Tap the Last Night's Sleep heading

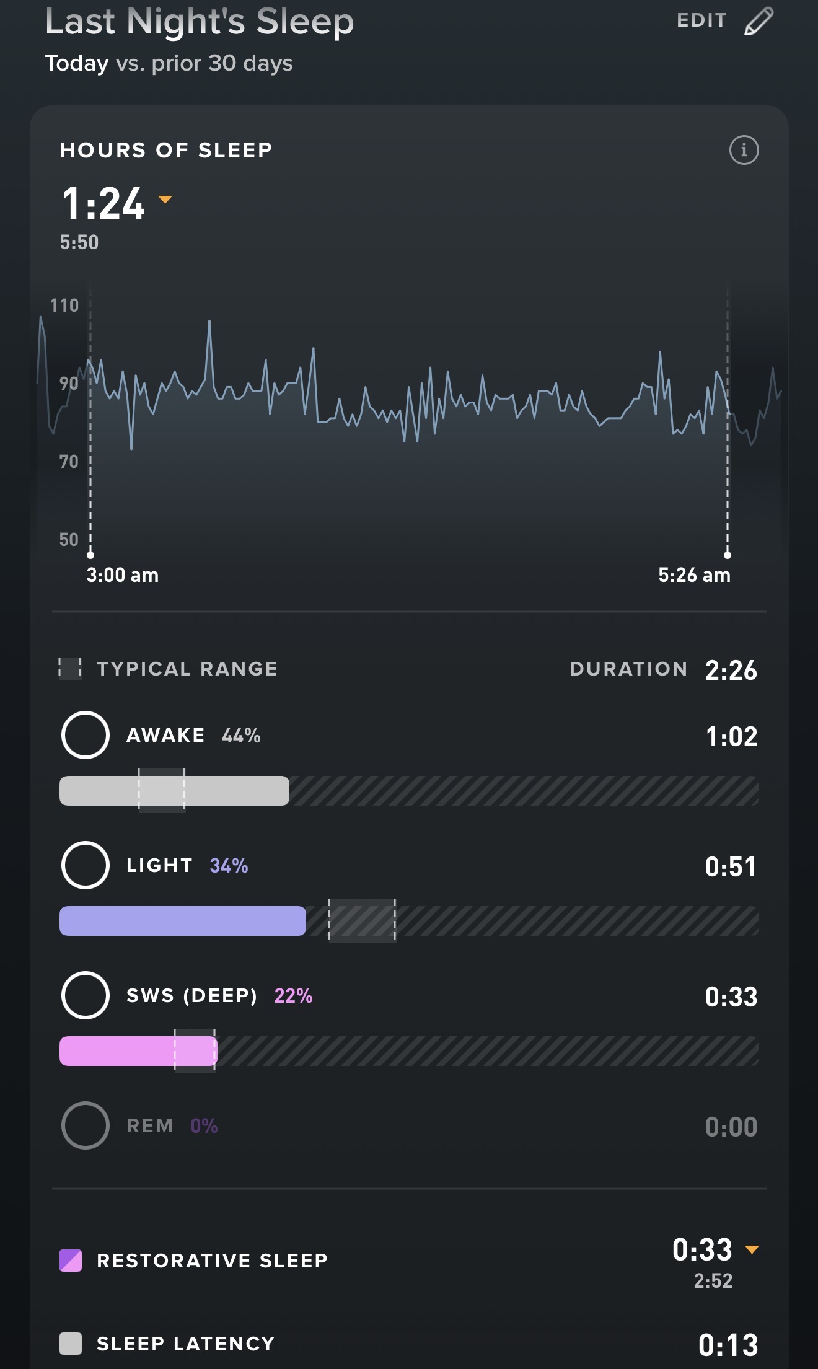pyautogui.click(x=200, y=22)
